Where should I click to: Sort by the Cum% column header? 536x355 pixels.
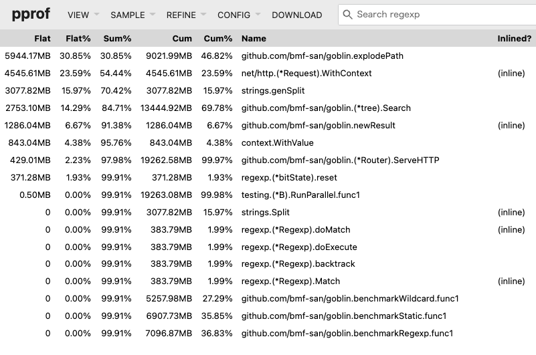click(x=217, y=39)
